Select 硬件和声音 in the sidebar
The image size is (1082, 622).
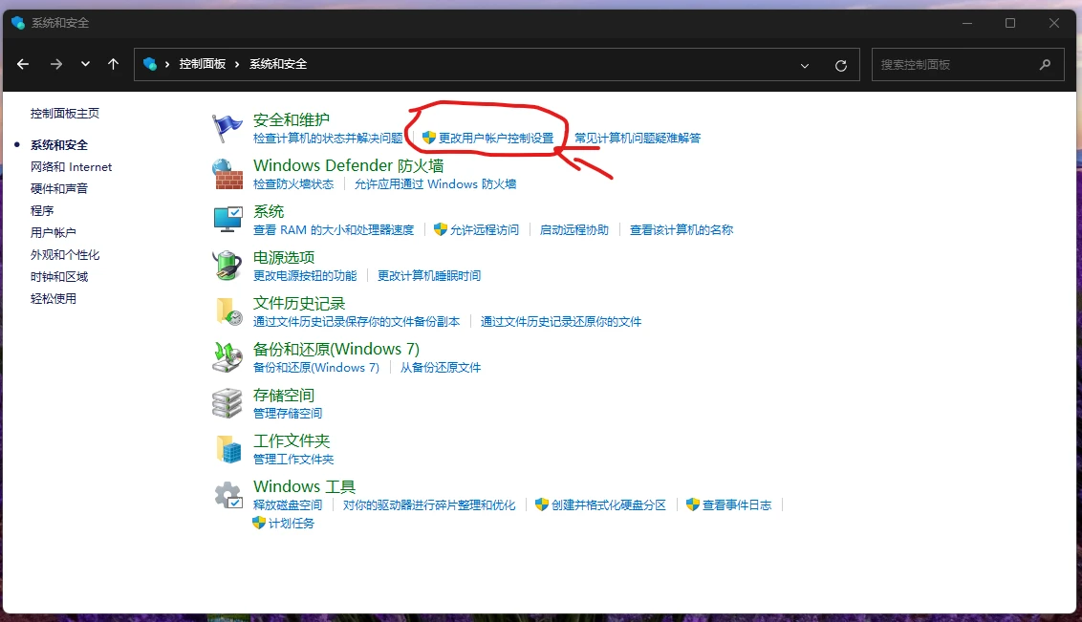[x=59, y=189]
